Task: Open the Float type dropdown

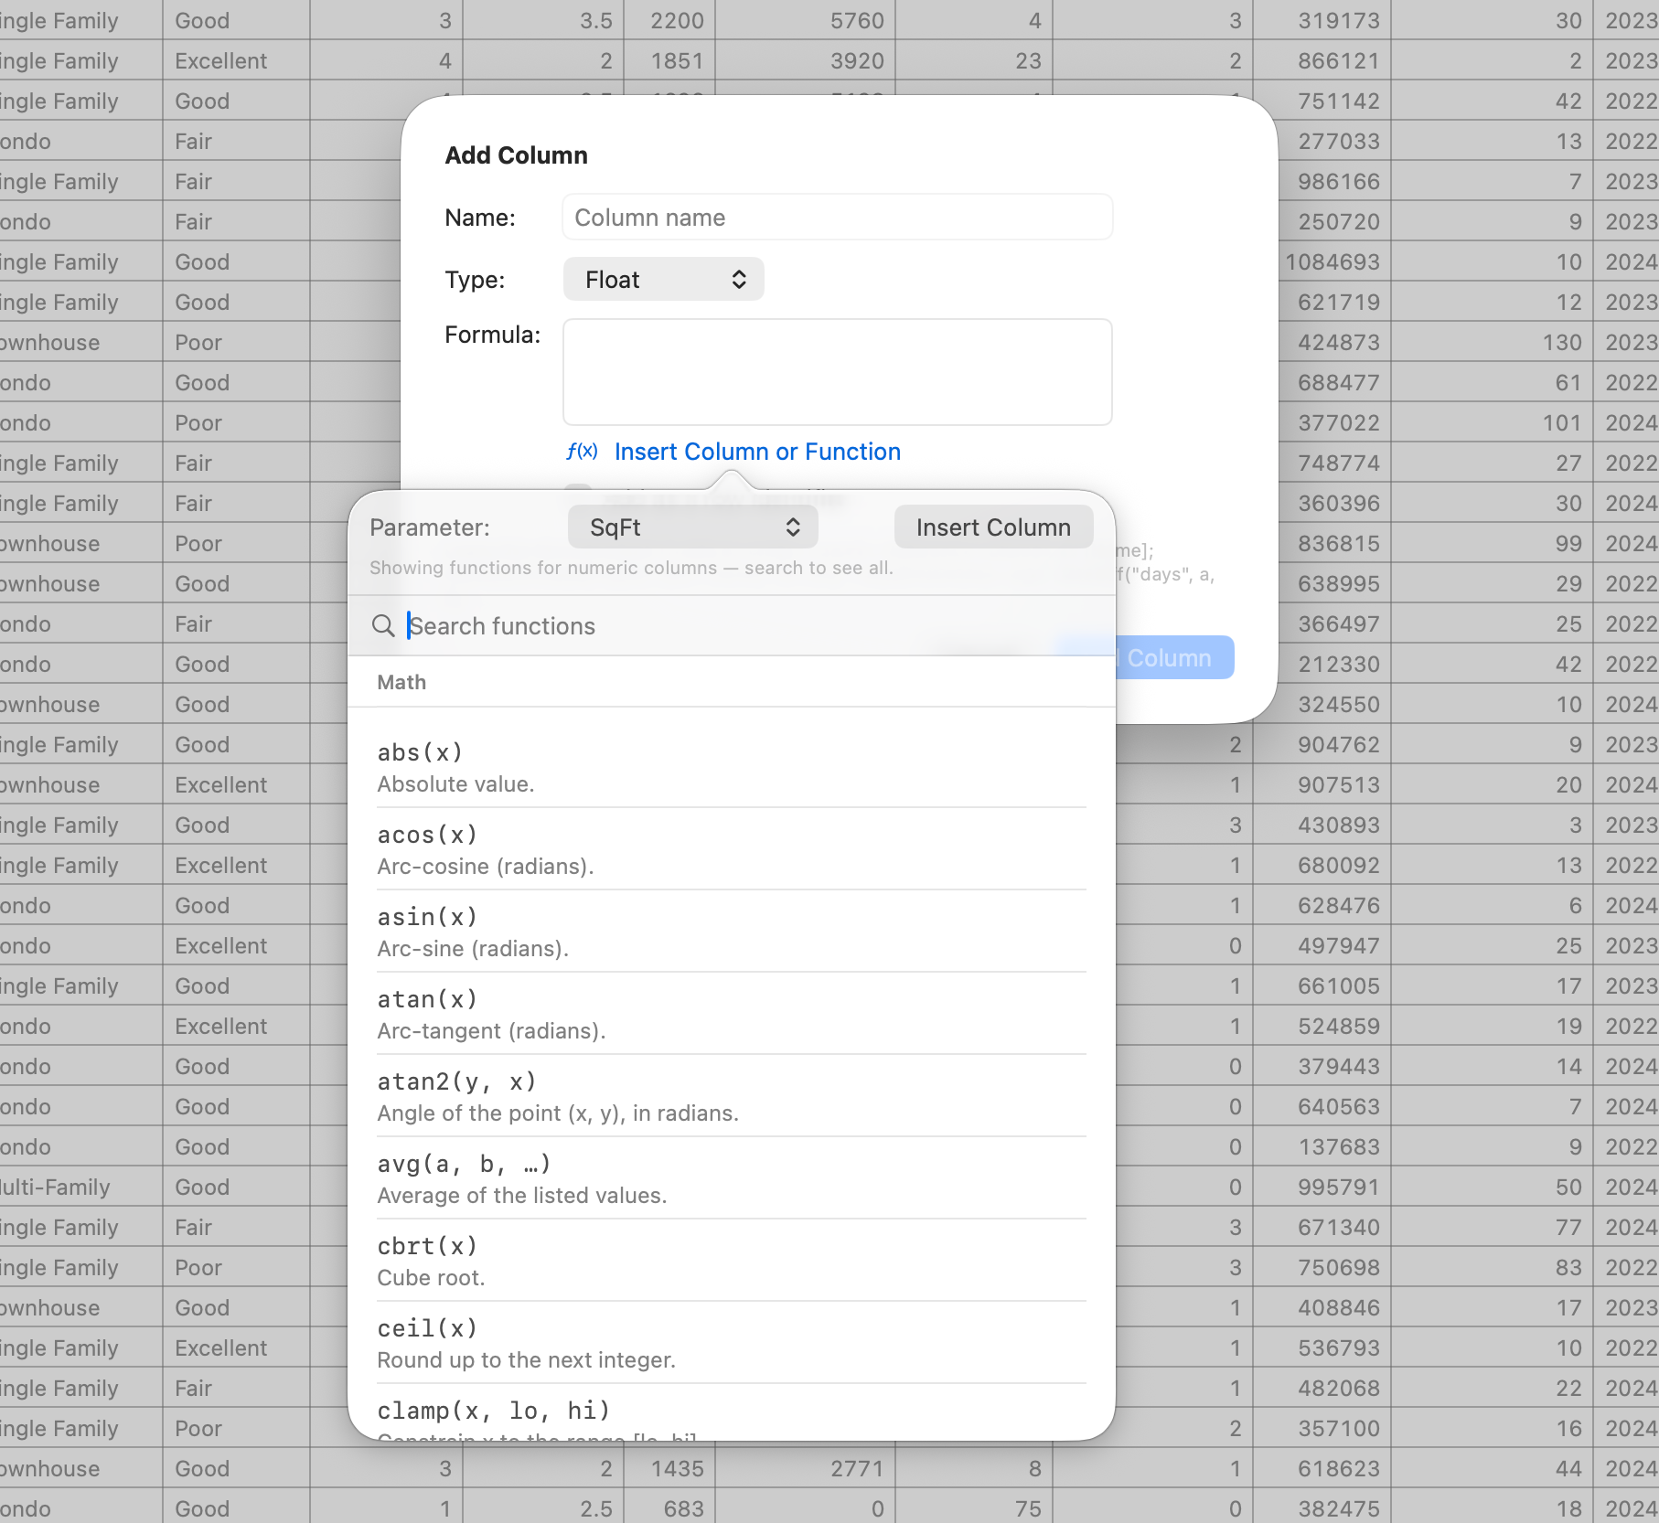Action: (x=664, y=280)
